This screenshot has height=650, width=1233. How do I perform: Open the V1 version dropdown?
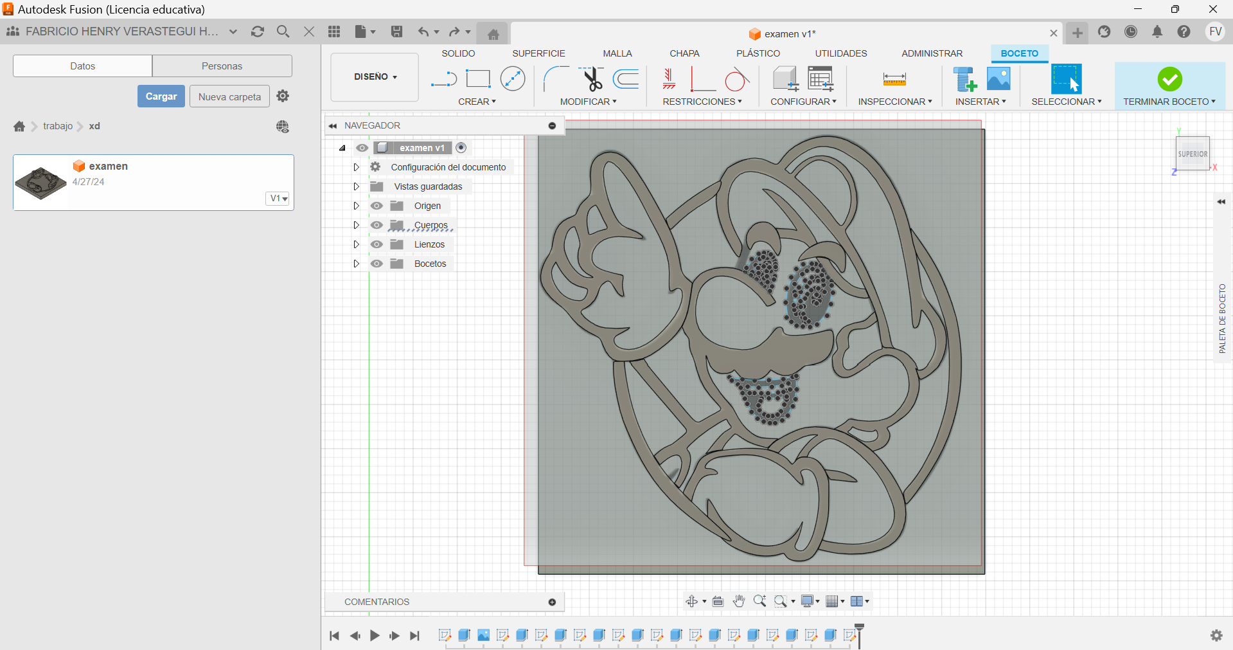(278, 198)
